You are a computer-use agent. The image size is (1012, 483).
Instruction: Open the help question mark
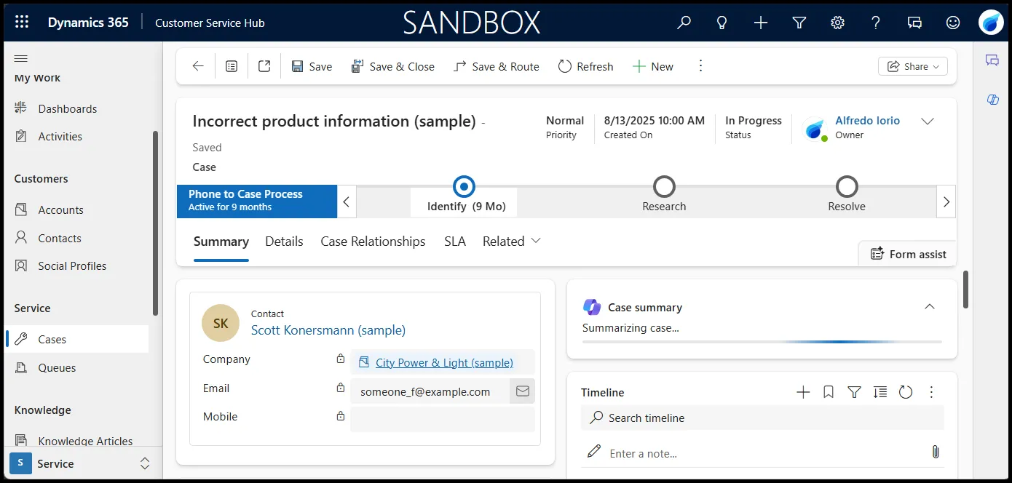click(876, 23)
